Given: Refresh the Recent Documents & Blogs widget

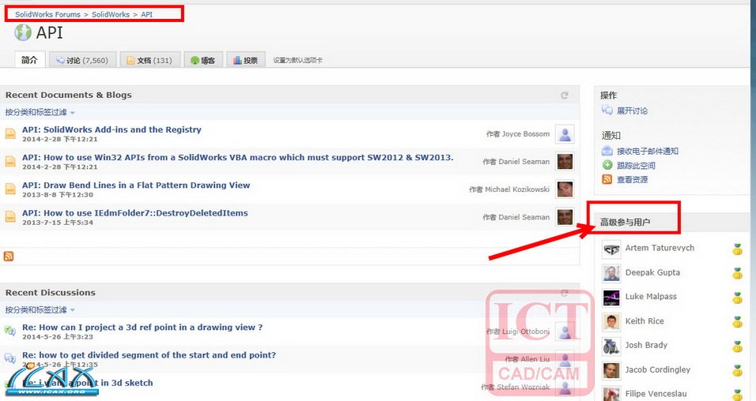Looking at the screenshot, I should pos(565,96).
